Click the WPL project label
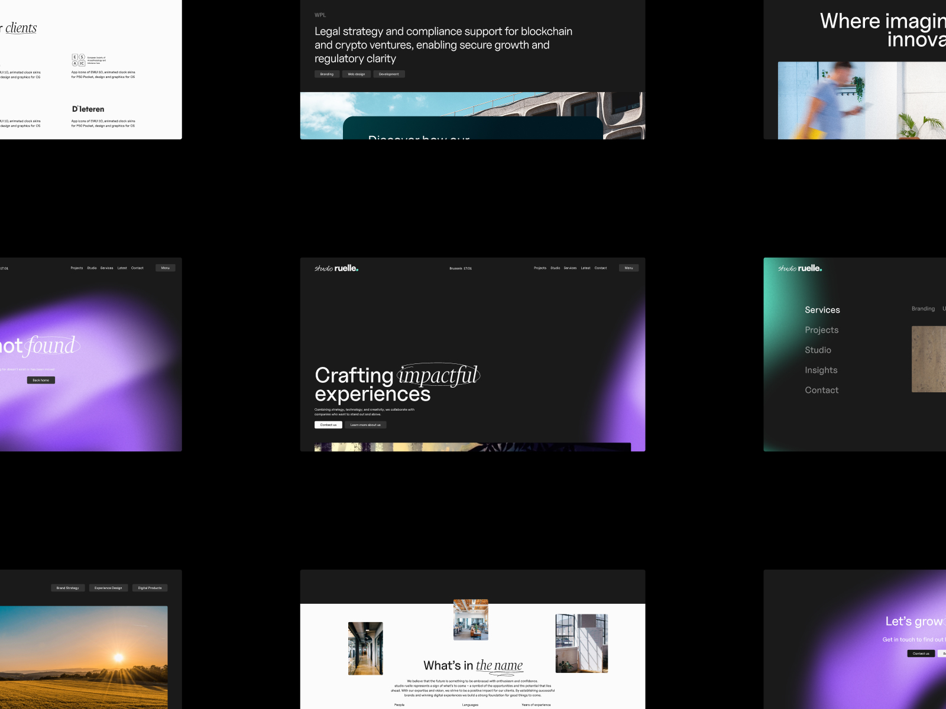Viewport: 946px width, 709px height. pos(320,15)
